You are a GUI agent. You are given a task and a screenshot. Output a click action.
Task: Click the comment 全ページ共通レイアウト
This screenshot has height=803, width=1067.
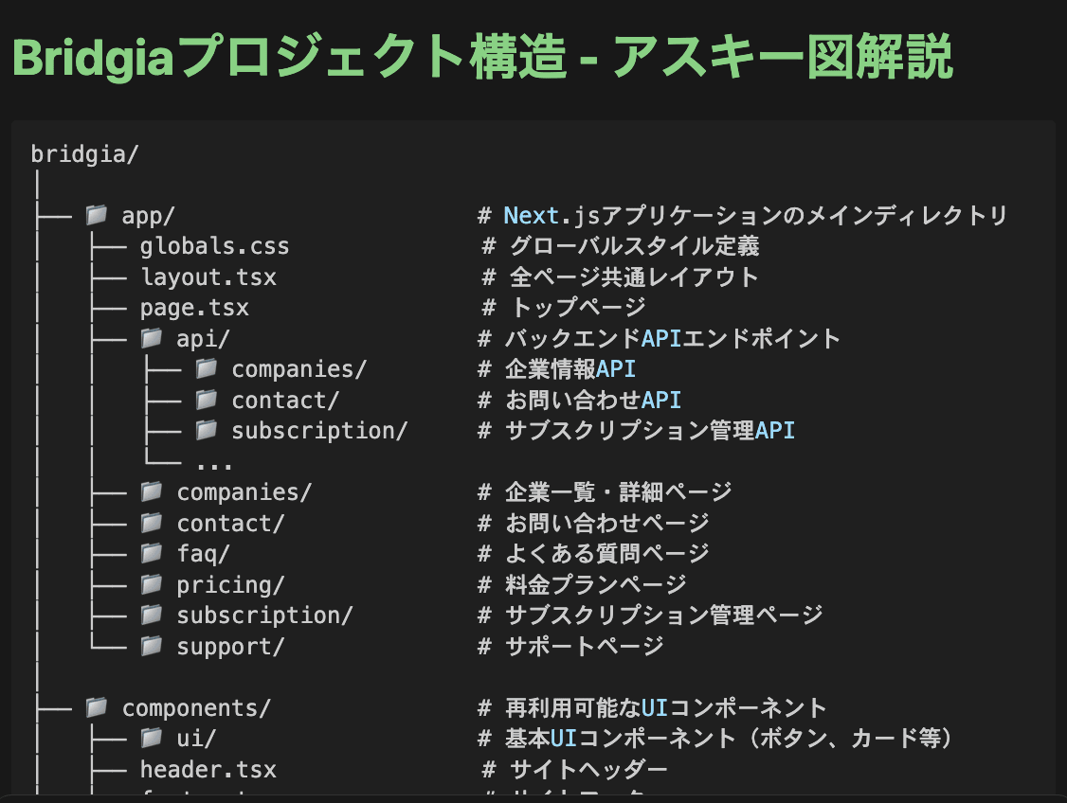(x=634, y=277)
